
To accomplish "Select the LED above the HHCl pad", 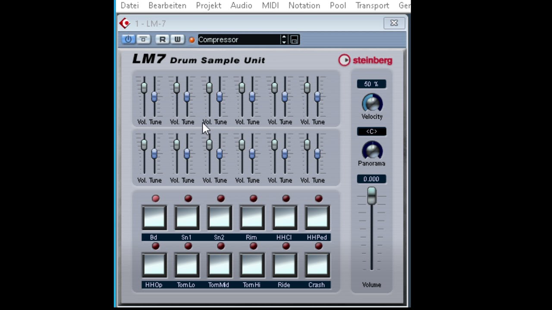I will tap(286, 198).
